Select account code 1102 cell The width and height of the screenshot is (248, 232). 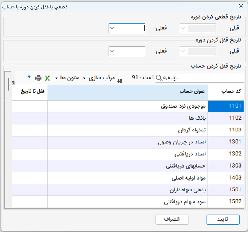click(226, 118)
